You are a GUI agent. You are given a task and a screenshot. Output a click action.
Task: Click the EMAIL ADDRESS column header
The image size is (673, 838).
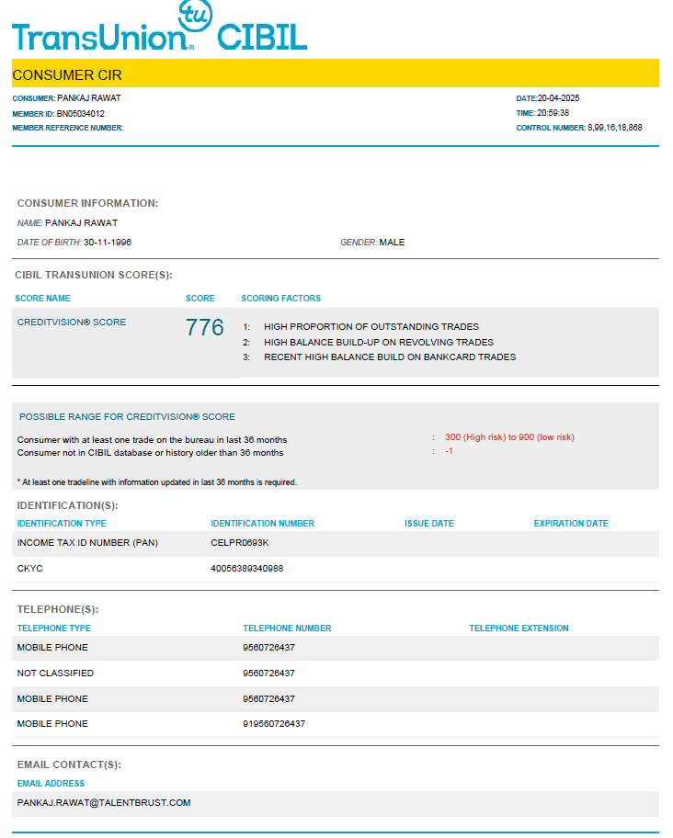pyautogui.click(x=51, y=784)
